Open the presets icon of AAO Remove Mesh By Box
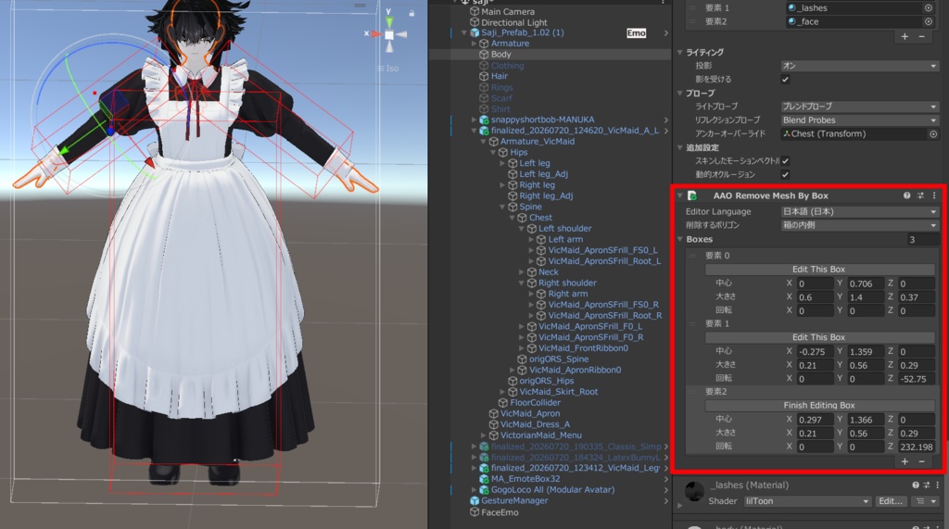 (920, 195)
